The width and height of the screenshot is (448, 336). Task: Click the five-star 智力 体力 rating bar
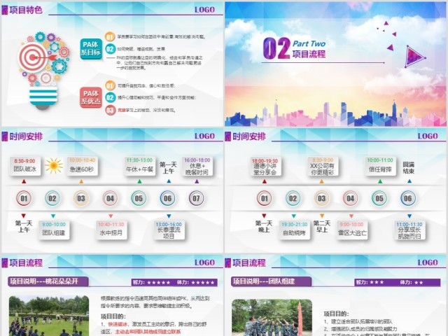click(174, 283)
